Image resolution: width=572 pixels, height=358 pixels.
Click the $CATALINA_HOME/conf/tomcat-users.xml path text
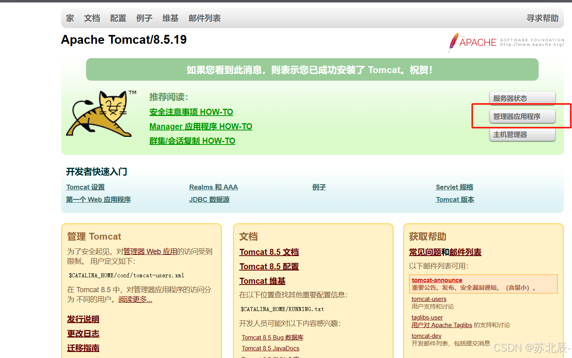click(126, 275)
